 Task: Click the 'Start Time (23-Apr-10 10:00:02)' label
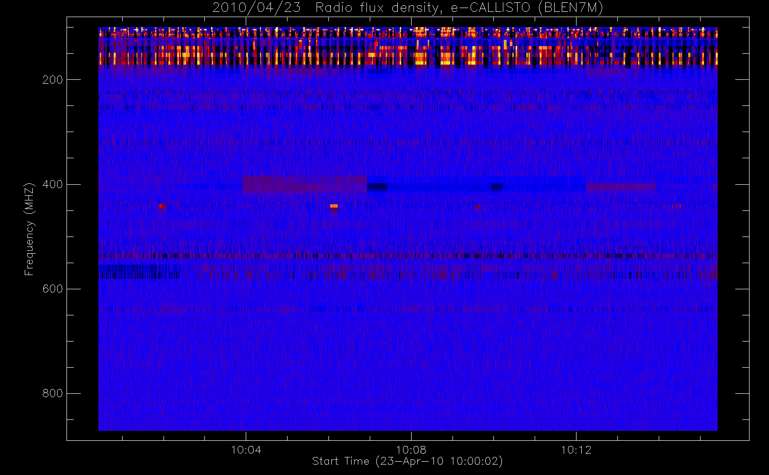(407, 461)
